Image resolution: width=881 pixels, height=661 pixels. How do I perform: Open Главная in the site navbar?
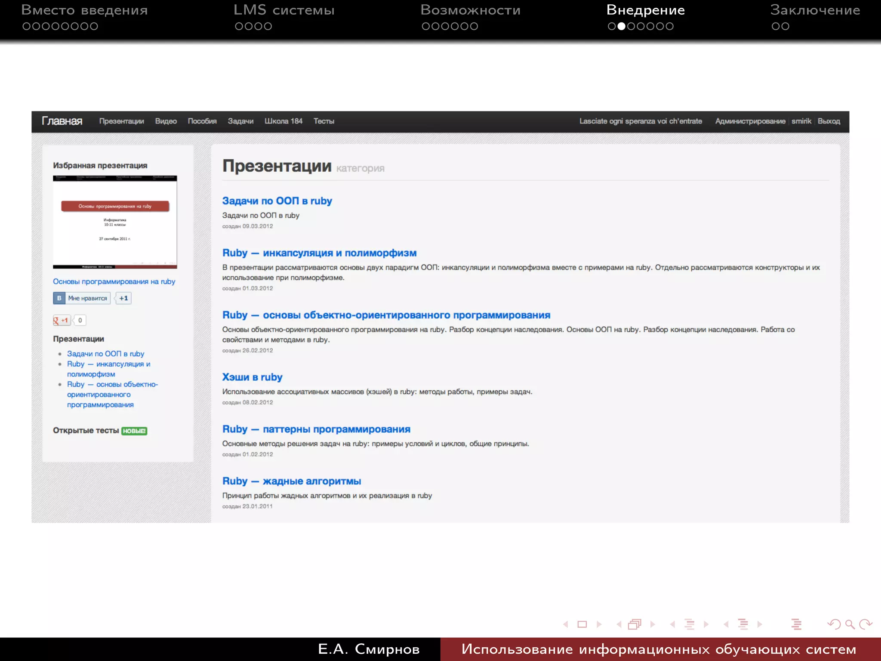coord(62,121)
